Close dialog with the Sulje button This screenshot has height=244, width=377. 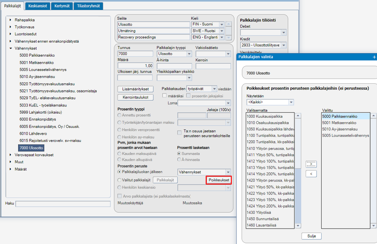[311, 236]
